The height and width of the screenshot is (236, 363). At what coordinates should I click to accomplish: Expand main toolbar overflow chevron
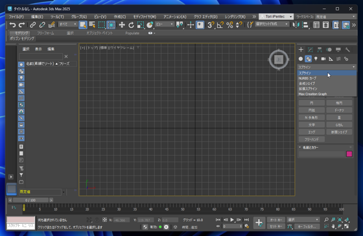[354, 25]
